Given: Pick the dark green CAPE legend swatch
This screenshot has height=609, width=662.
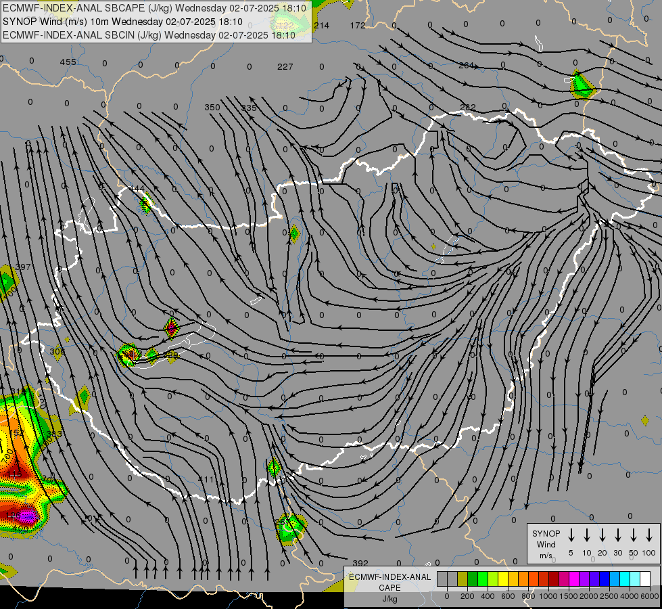Looking at the screenshot, I should click(473, 579).
